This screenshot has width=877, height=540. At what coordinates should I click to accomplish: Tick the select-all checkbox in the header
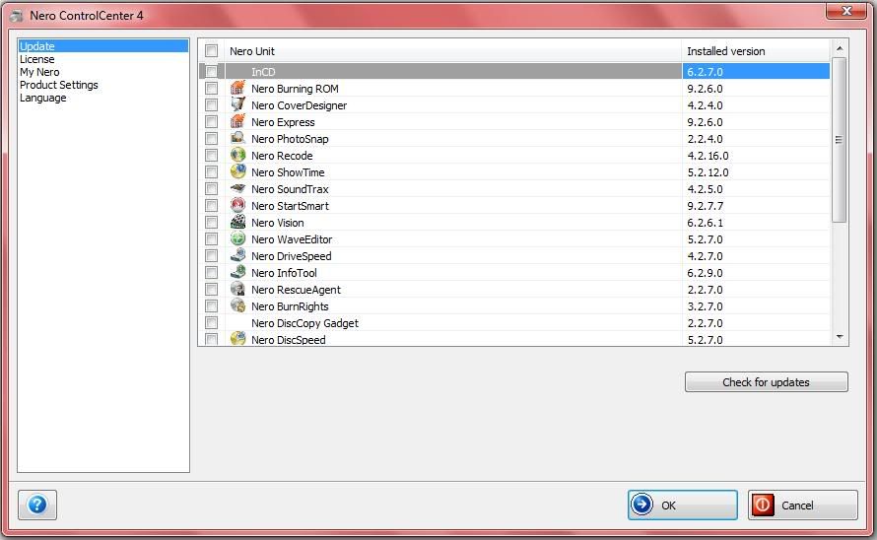coord(211,51)
